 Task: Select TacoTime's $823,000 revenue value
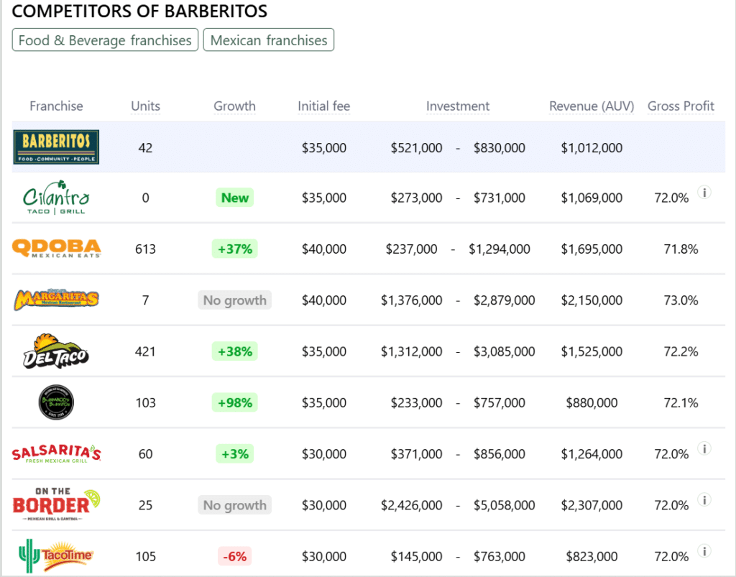[x=592, y=556]
